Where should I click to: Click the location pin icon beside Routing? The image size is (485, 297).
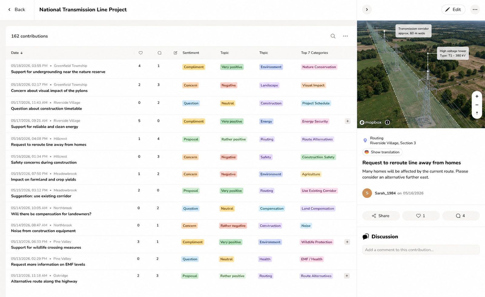(x=365, y=140)
